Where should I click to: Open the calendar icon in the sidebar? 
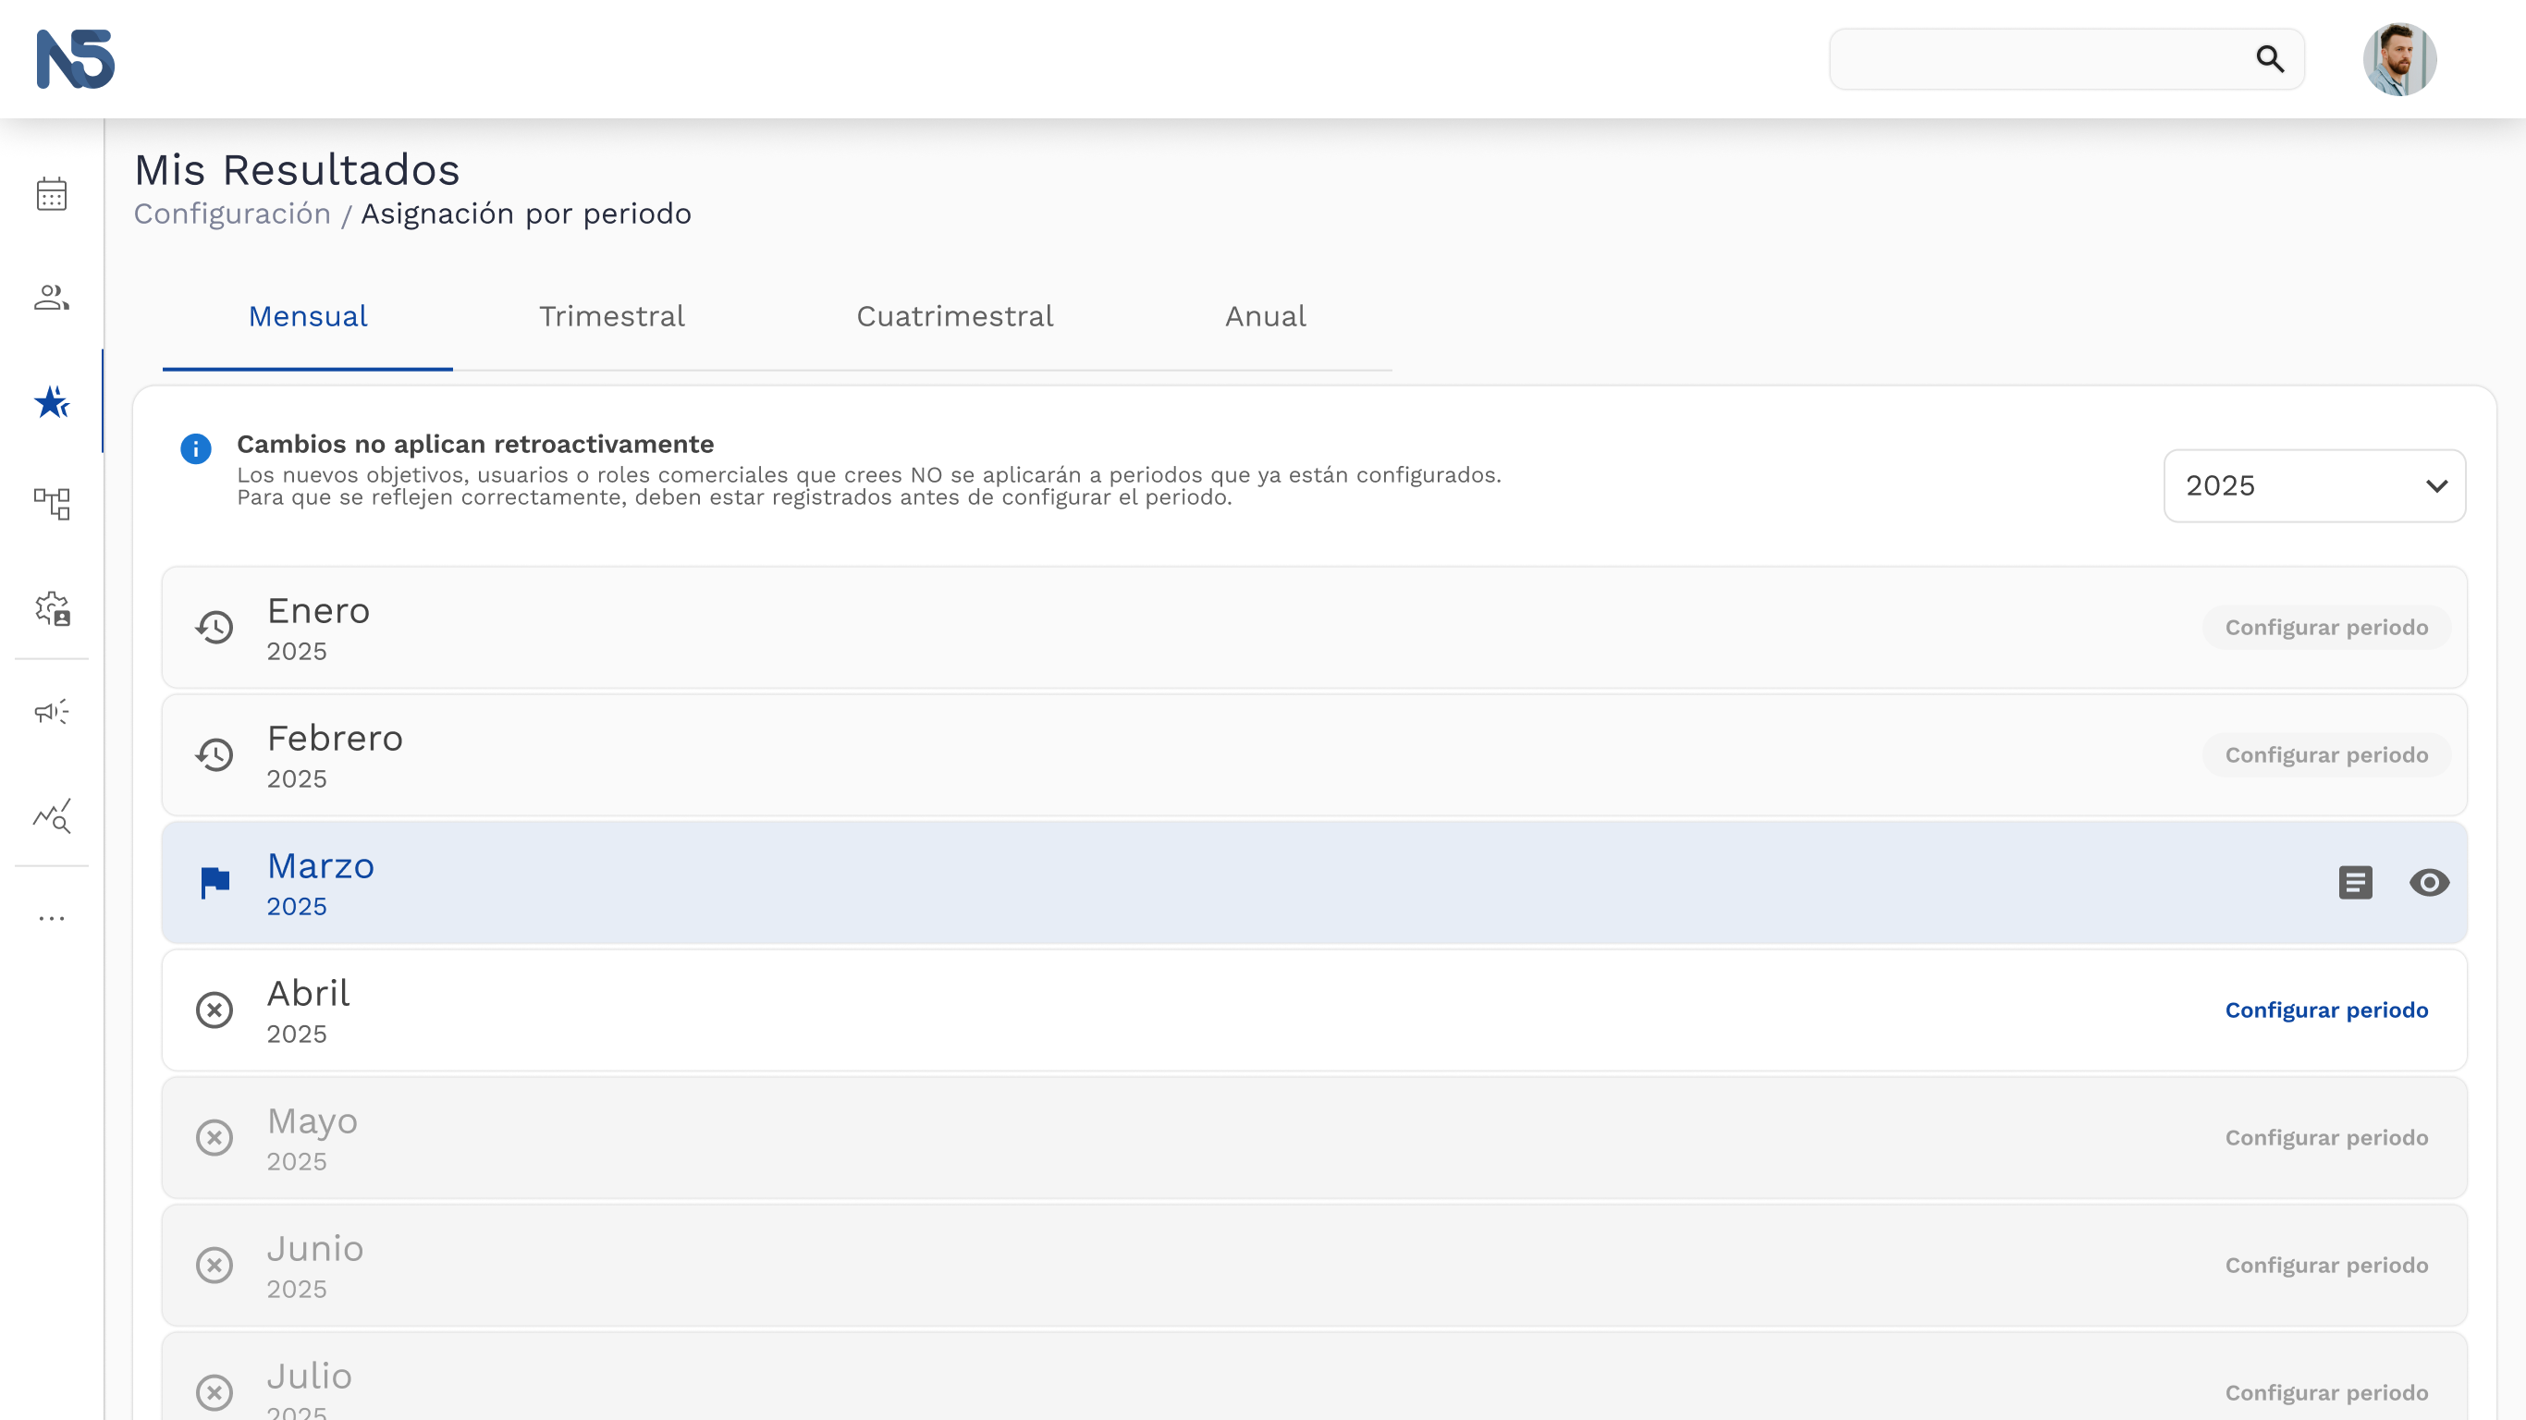52,194
